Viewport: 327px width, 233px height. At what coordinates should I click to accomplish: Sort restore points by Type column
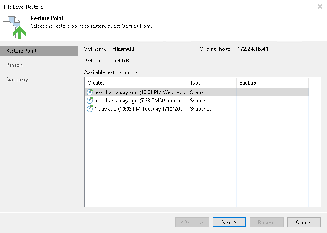click(x=212, y=83)
